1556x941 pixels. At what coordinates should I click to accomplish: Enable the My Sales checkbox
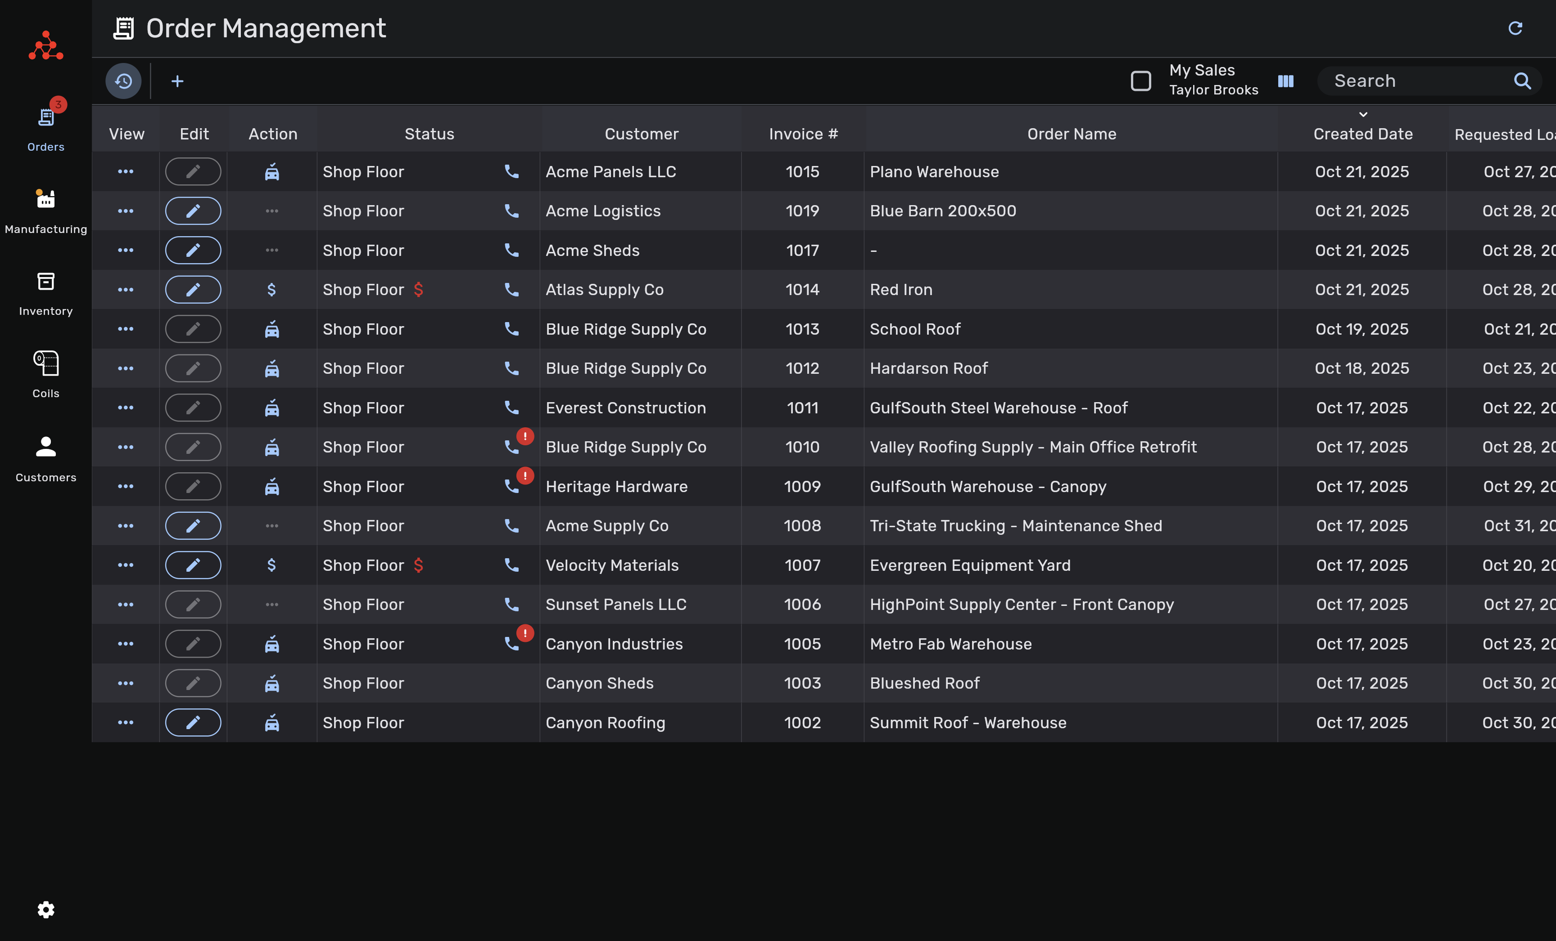[1140, 81]
